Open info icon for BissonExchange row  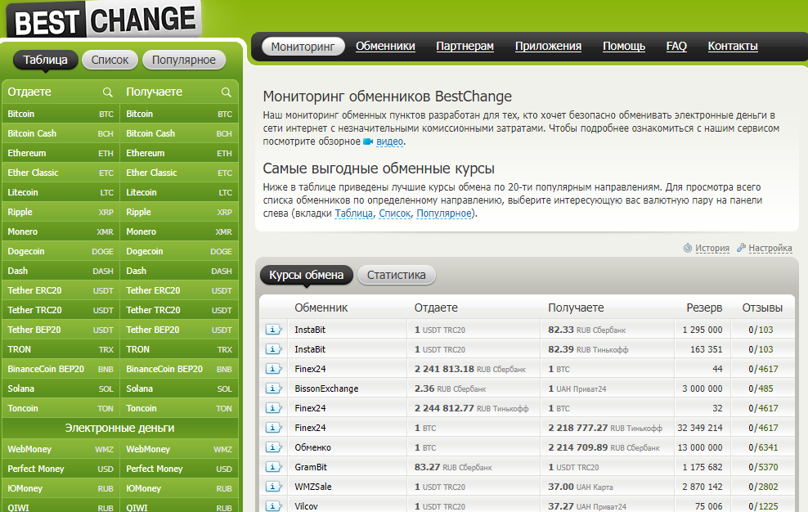(273, 388)
